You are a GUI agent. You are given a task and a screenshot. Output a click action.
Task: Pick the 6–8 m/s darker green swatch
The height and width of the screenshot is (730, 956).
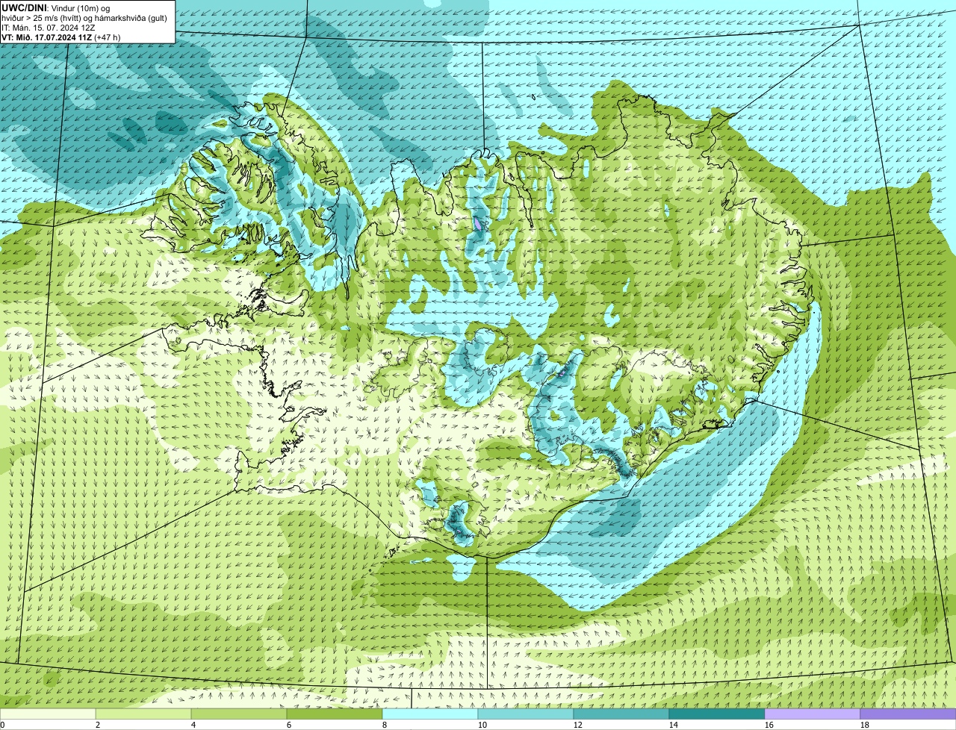point(335,714)
